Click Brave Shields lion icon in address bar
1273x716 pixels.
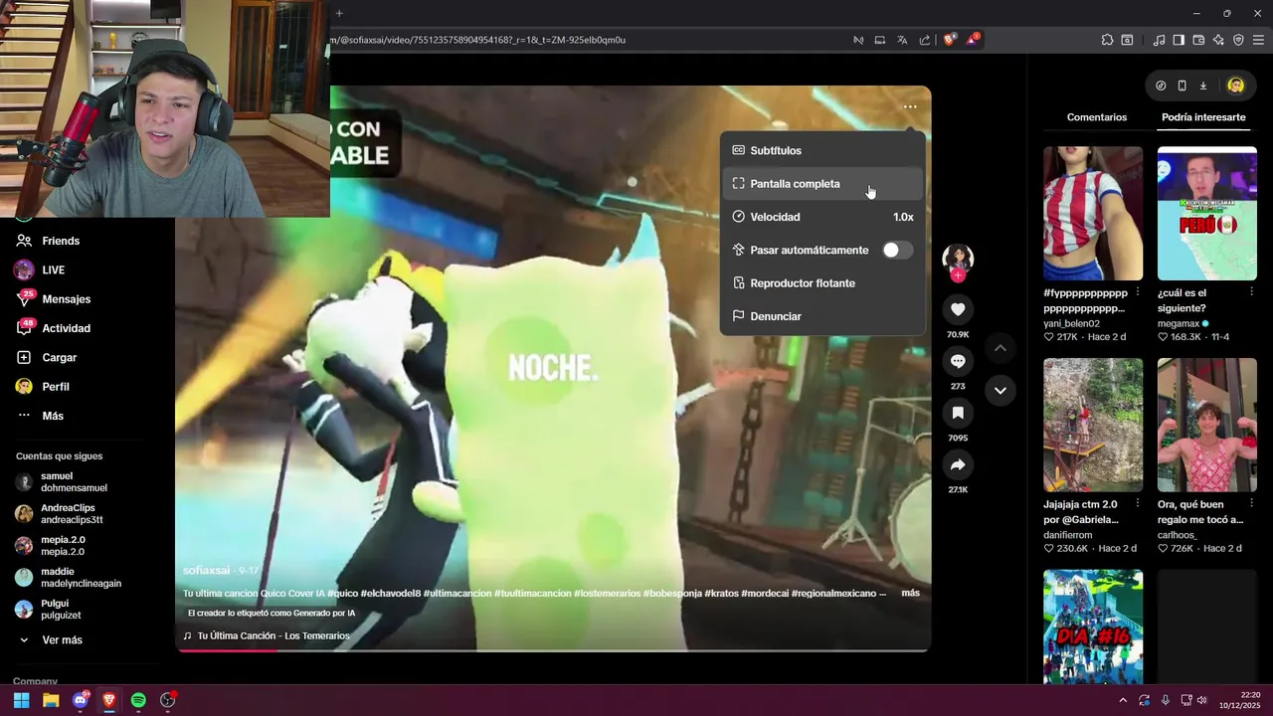click(x=950, y=40)
